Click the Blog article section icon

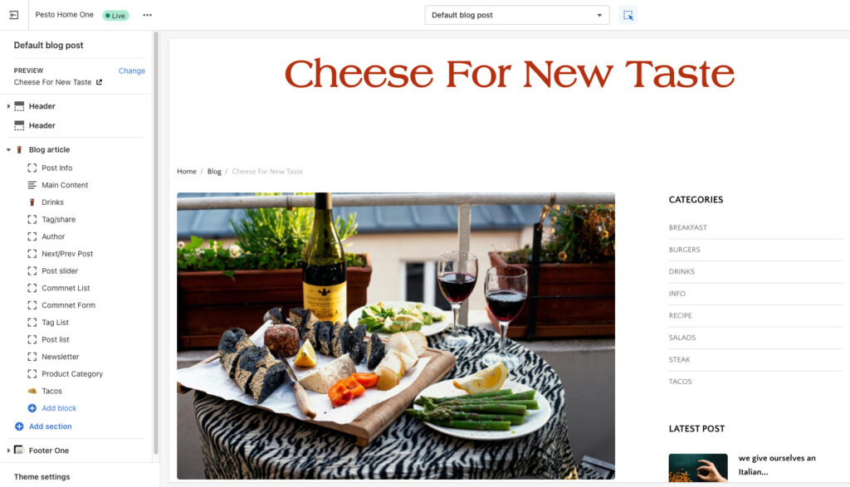[x=19, y=149]
